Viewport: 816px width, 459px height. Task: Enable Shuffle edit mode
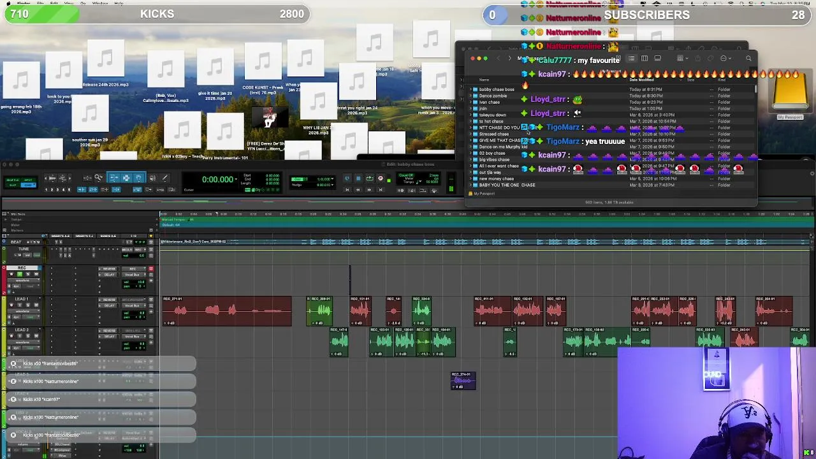click(12, 180)
